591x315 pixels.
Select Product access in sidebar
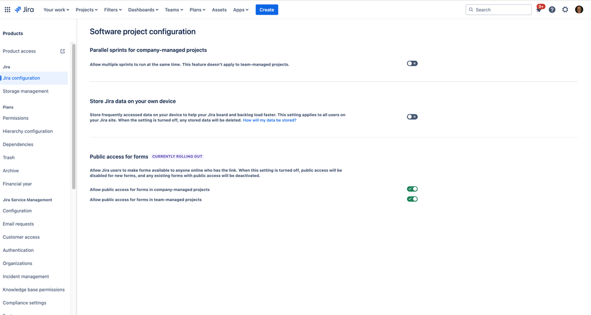coord(19,51)
